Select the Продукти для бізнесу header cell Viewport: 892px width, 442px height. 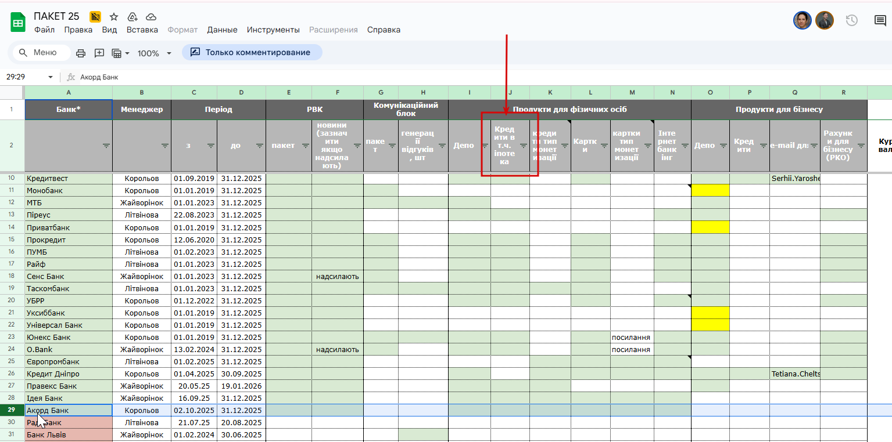[x=779, y=110]
